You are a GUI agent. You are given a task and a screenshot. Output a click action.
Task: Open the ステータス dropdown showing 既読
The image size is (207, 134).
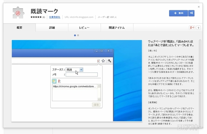[x=74, y=70]
